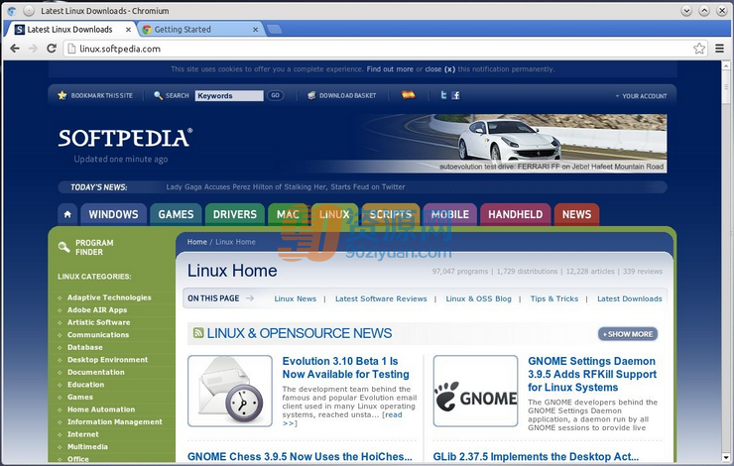Click the RSS feed icon beside Linux news
Viewport: 734px width, 466px height.
point(198,333)
